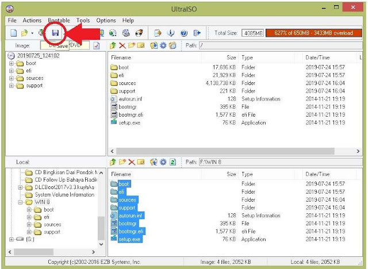Open the Actions menu

point(32,20)
